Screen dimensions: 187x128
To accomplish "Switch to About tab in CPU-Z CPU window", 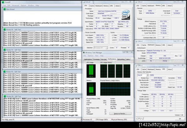I will 117,6.
